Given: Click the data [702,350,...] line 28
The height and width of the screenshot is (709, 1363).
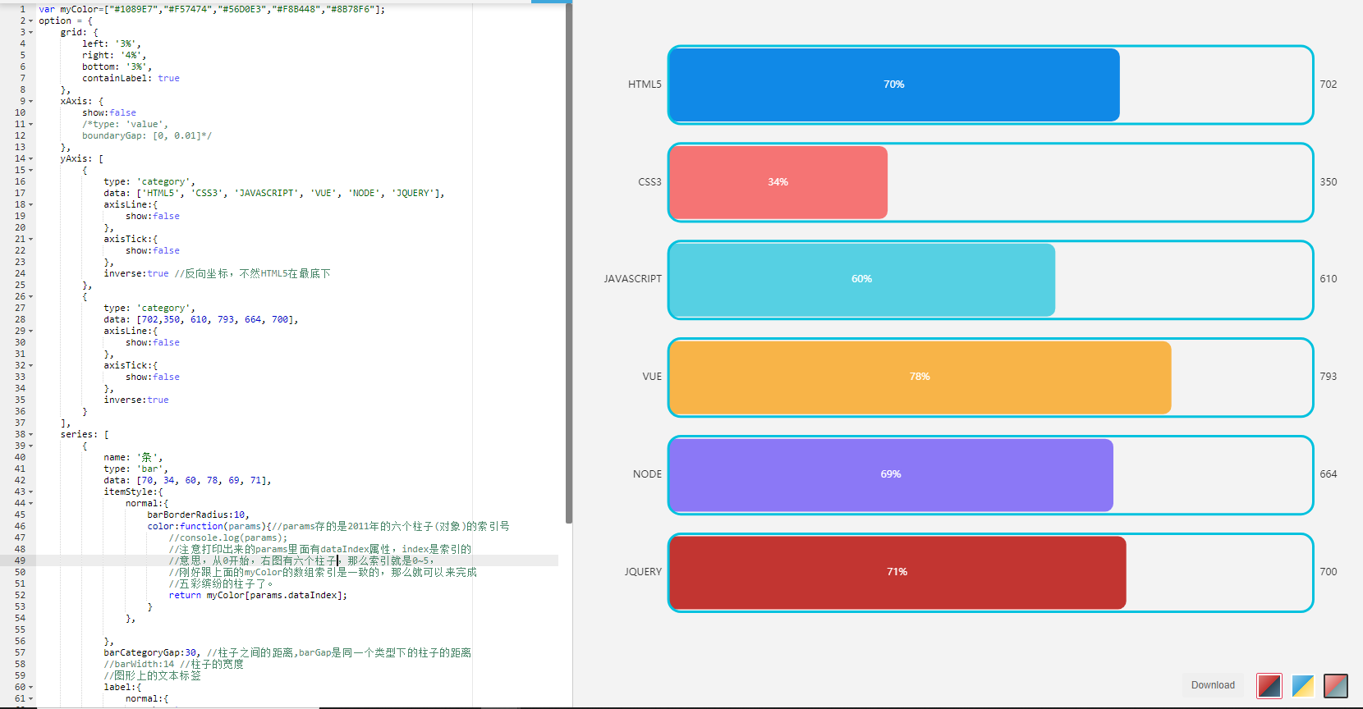Looking at the screenshot, I should [201, 320].
